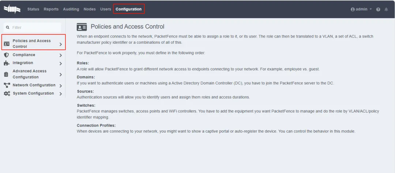Click the Advanced Access Configuration clipboard icon
395x173 pixels.
point(6,74)
